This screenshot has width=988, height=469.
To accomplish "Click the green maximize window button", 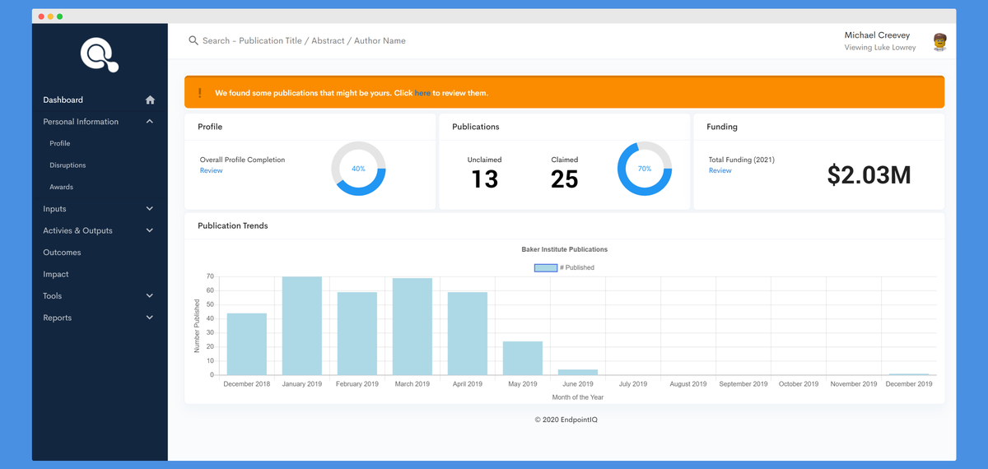I will tap(59, 16).
